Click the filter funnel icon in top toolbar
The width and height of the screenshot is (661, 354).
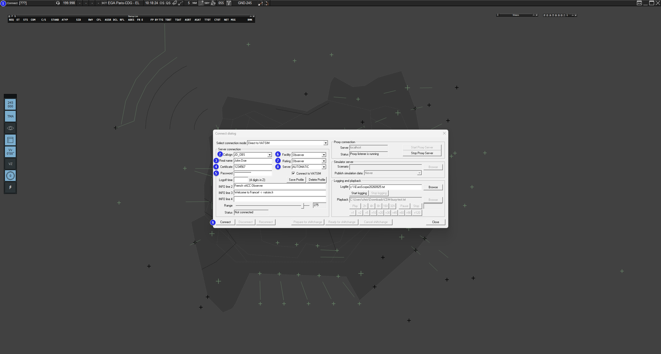click(x=229, y=3)
